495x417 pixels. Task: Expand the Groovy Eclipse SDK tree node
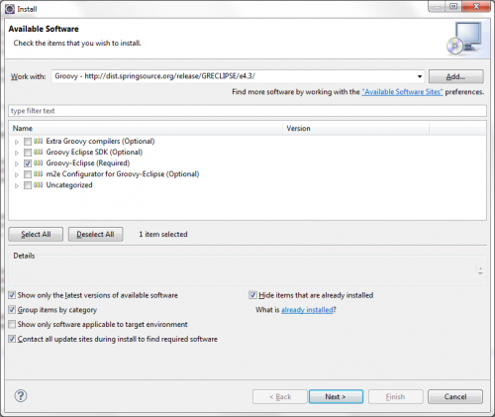(17, 153)
